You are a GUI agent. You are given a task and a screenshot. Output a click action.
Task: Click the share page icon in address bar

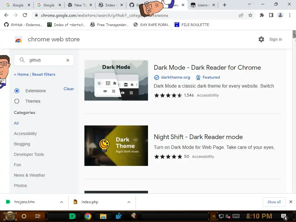241,15
